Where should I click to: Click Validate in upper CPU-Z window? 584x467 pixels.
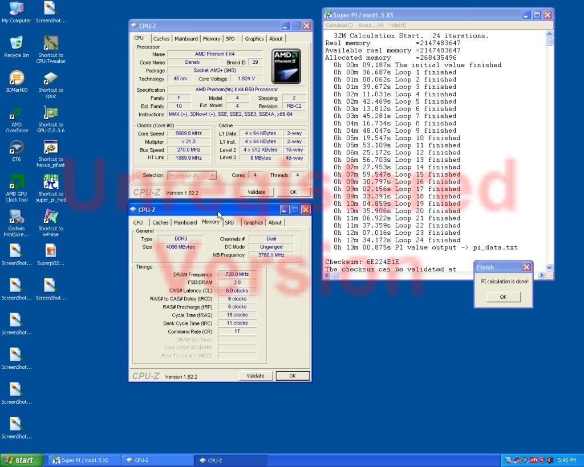pos(256,192)
